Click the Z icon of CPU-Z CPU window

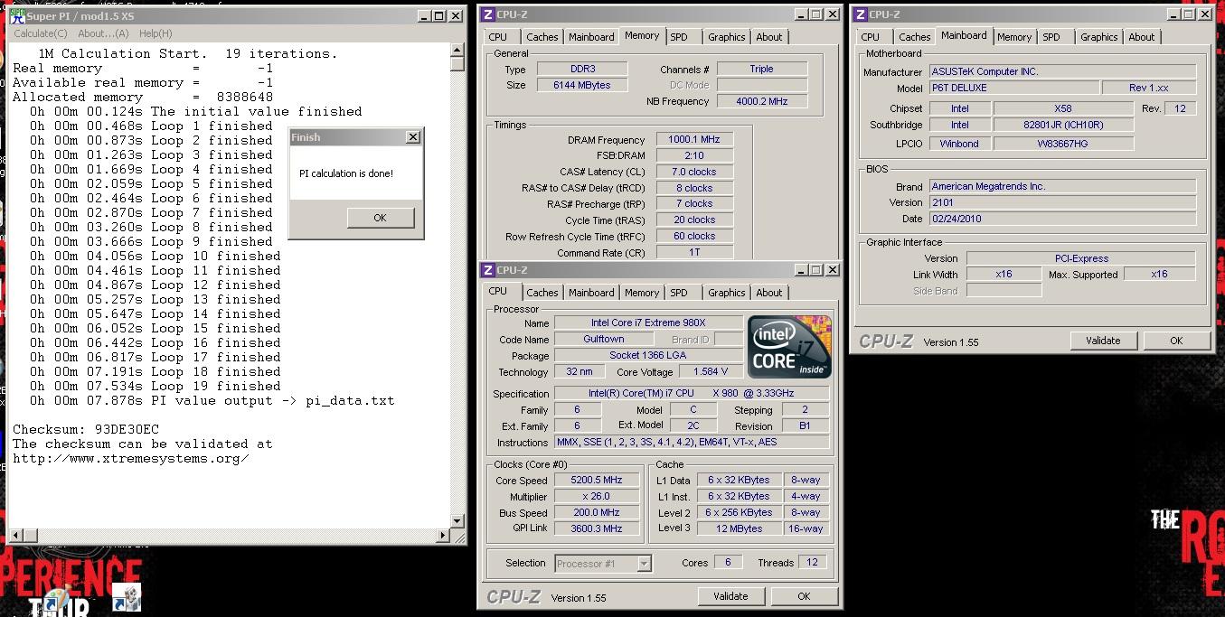488,270
